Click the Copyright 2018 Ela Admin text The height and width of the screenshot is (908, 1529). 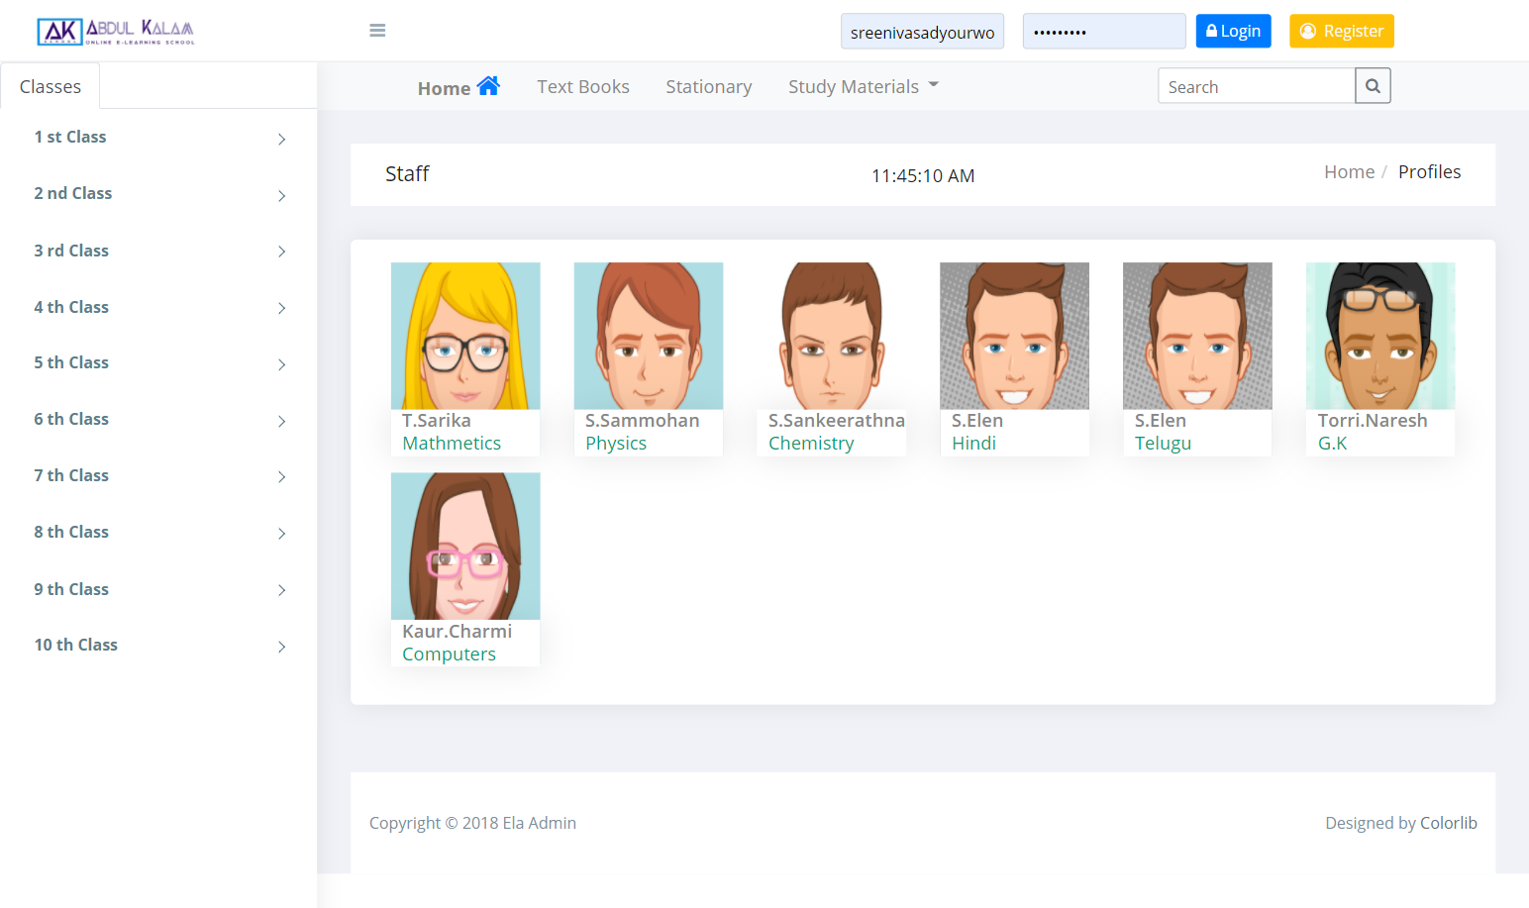[472, 823]
